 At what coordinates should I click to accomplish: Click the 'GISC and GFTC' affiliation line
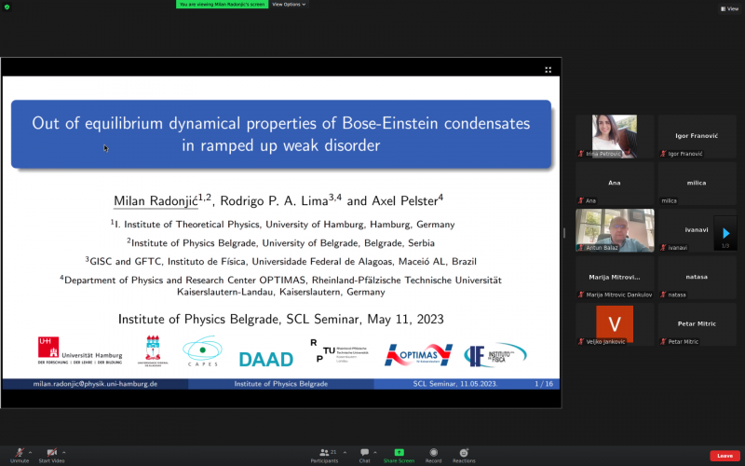[x=281, y=261]
